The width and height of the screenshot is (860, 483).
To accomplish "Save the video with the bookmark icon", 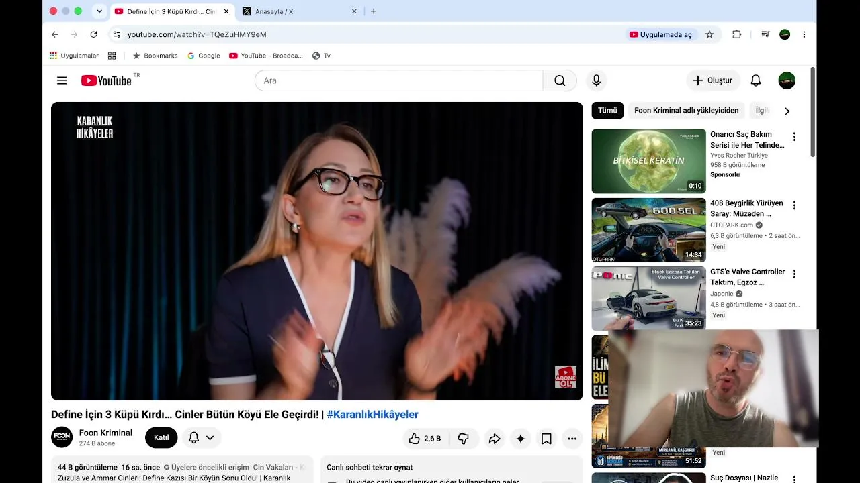I will (546, 439).
